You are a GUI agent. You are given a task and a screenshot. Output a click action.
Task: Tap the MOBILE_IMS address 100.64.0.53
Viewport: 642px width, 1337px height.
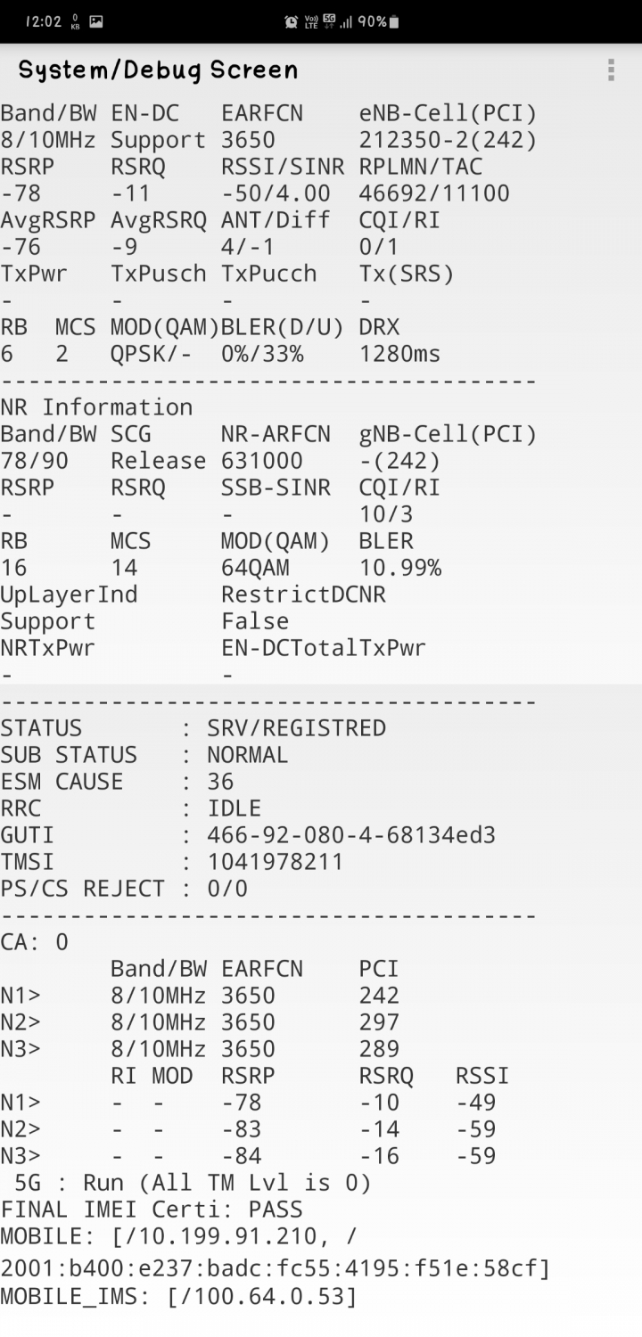point(260,1296)
